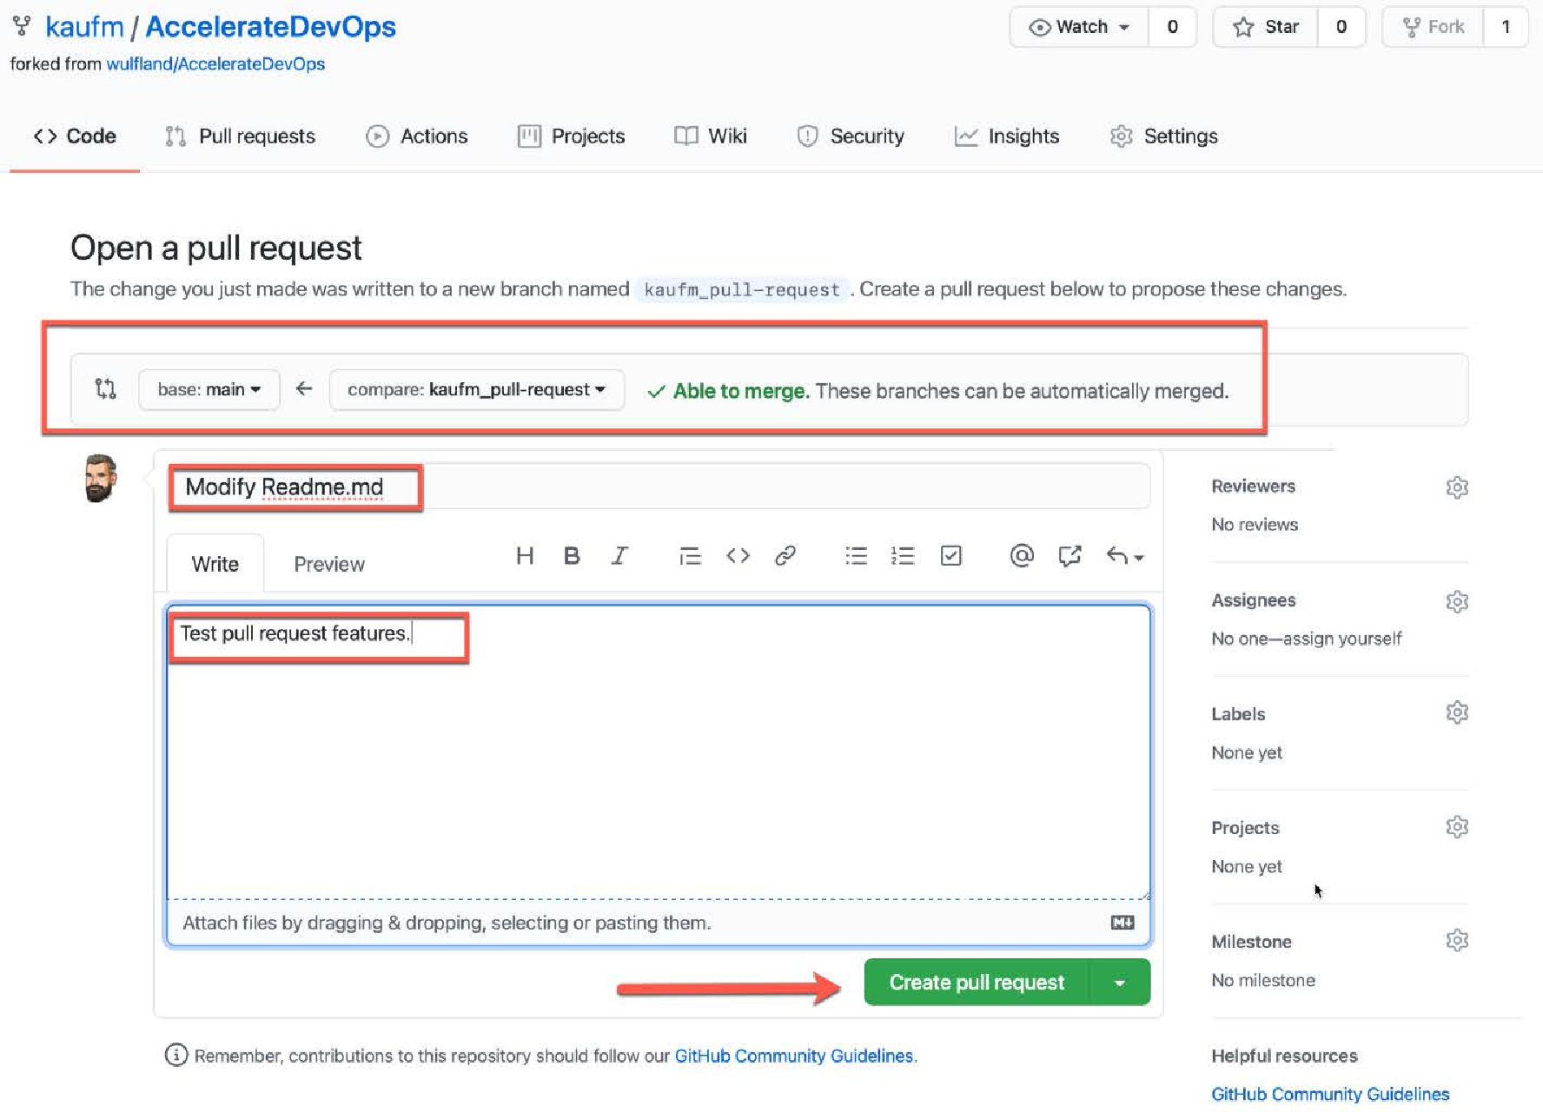Switch to the Preview tab
The image size is (1543, 1119).
point(329,564)
